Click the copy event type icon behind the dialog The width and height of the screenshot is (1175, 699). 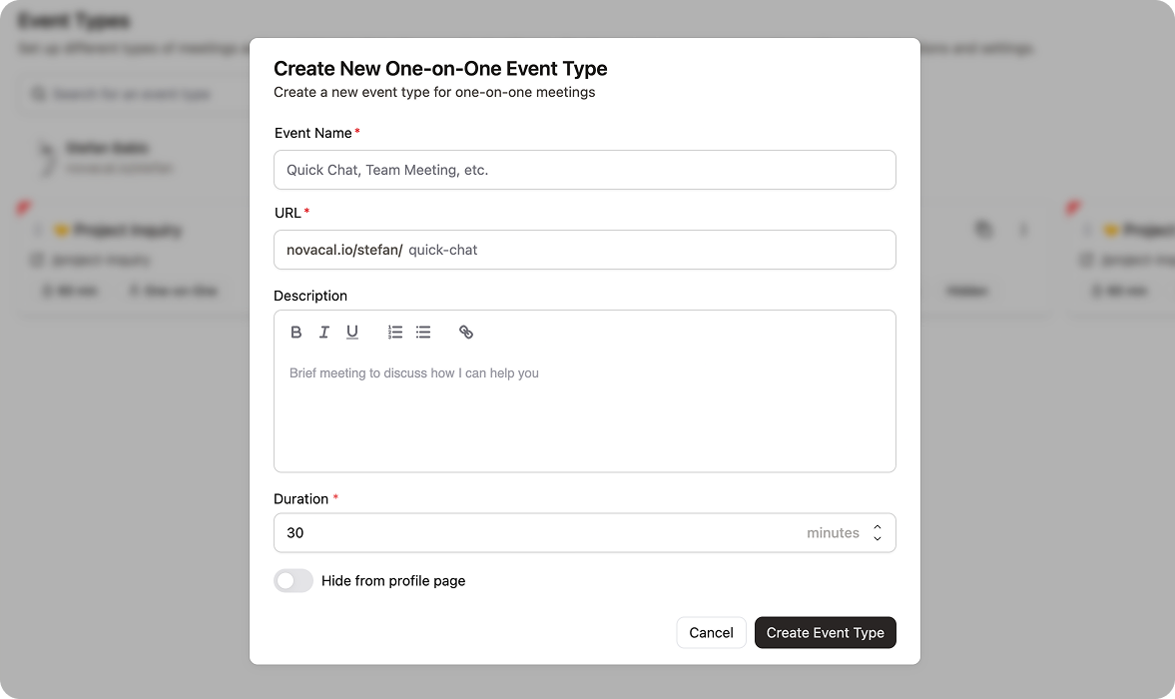984,229
